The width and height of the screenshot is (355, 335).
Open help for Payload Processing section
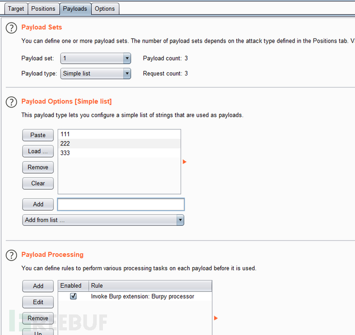11,255
